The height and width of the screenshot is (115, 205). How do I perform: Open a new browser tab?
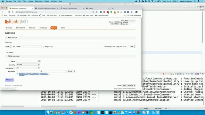coord(113,8)
